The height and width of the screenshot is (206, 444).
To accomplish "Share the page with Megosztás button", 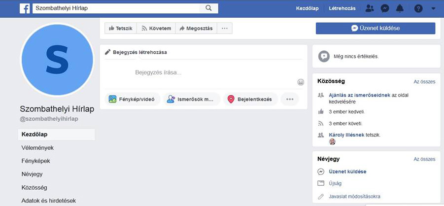I will [x=196, y=28].
